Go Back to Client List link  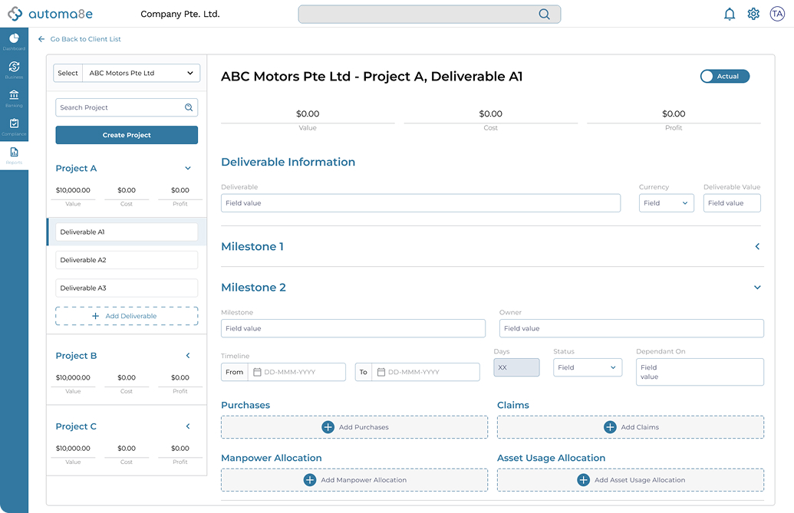(x=86, y=39)
